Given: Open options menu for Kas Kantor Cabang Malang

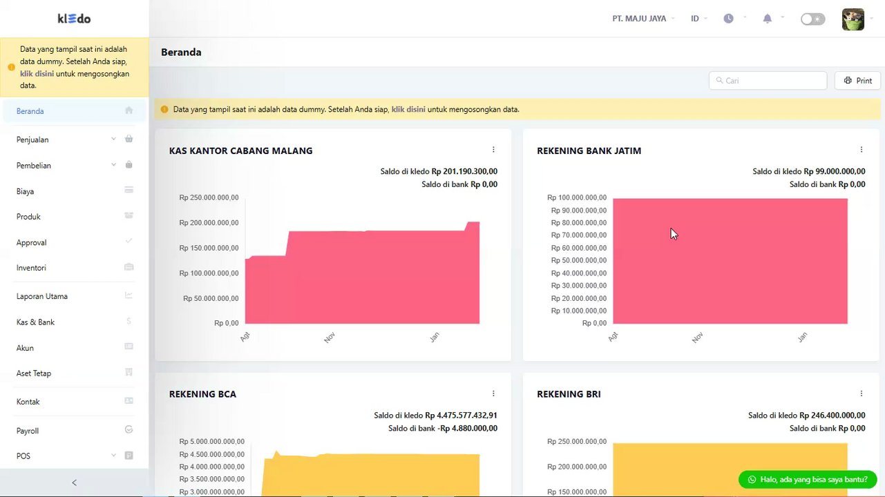Looking at the screenshot, I should tap(493, 150).
